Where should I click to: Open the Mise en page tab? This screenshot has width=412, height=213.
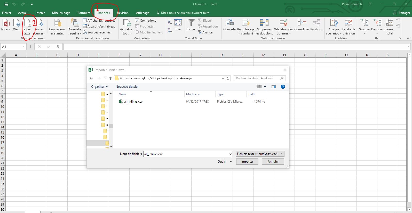tap(61, 13)
